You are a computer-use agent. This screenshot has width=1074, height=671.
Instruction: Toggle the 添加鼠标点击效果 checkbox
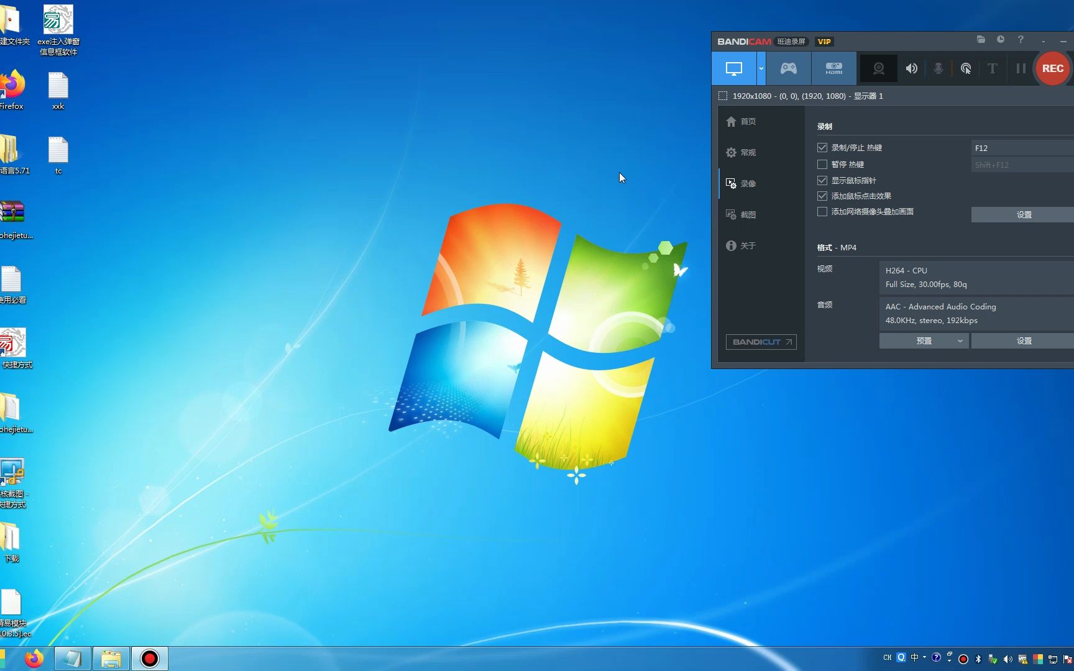[822, 196]
